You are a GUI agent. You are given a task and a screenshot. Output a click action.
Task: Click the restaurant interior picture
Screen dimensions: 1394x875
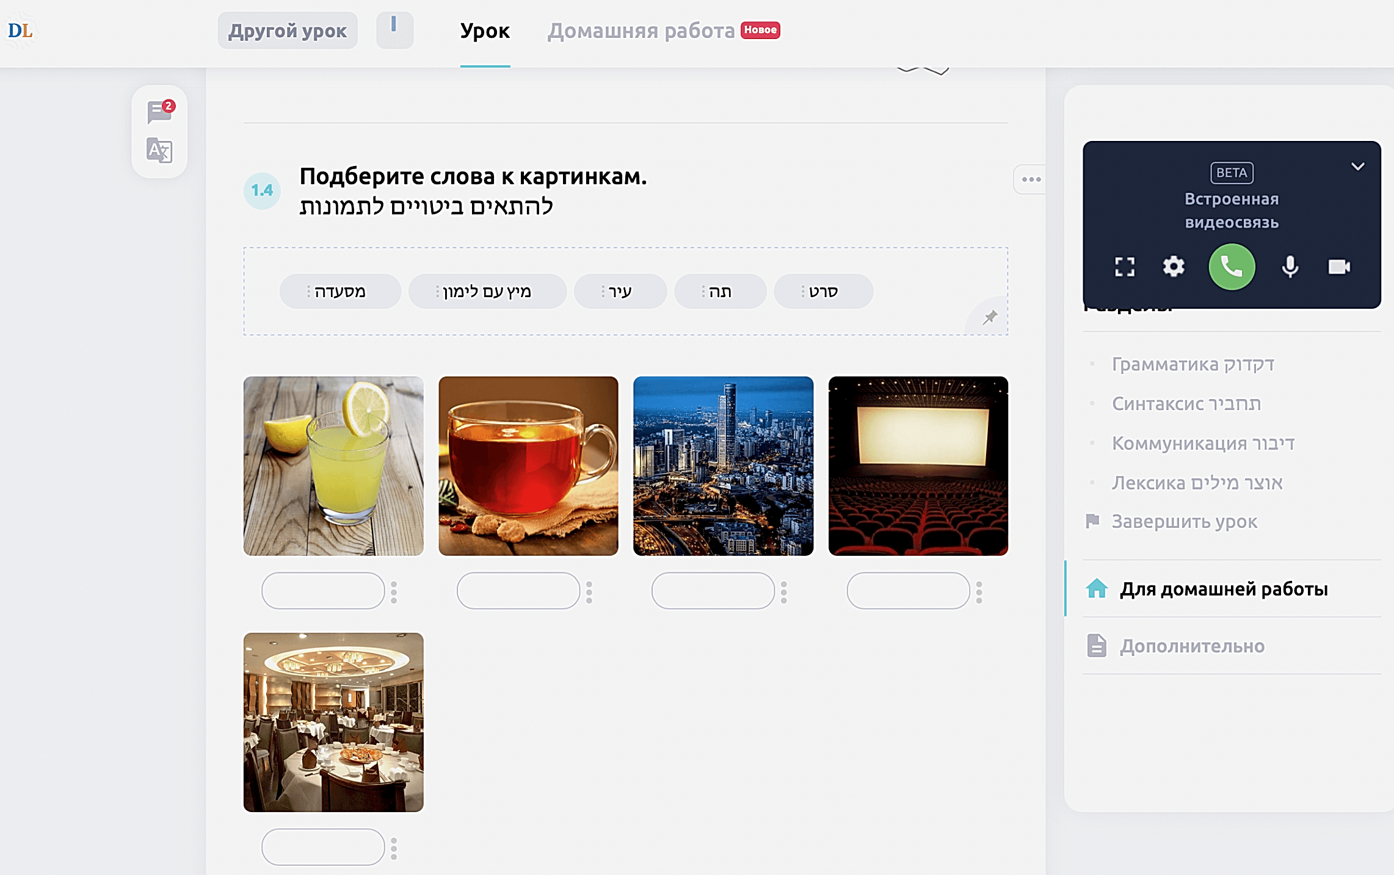333,722
